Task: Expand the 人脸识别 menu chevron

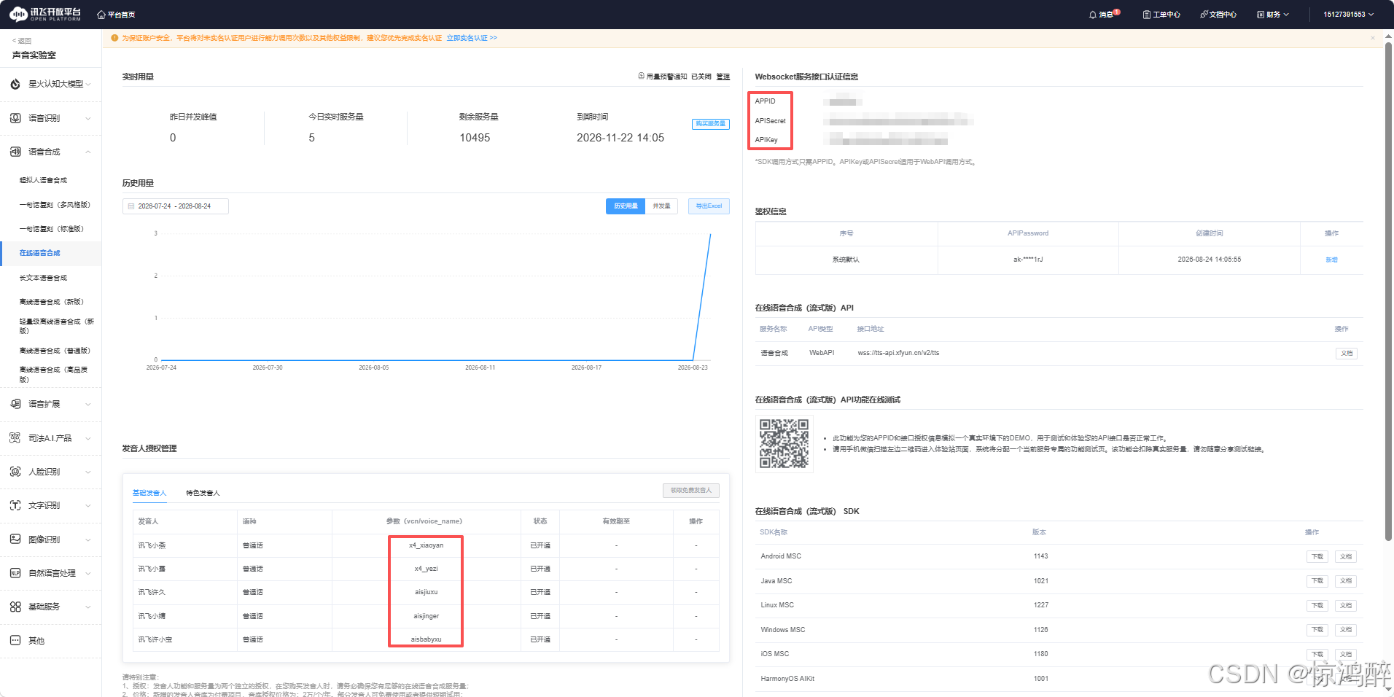Action: pos(88,472)
